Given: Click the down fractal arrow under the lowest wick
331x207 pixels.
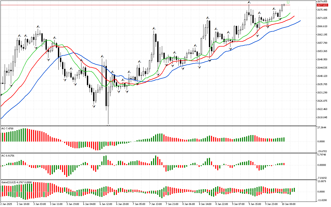Looking at the screenshot, I should [x=108, y=125].
